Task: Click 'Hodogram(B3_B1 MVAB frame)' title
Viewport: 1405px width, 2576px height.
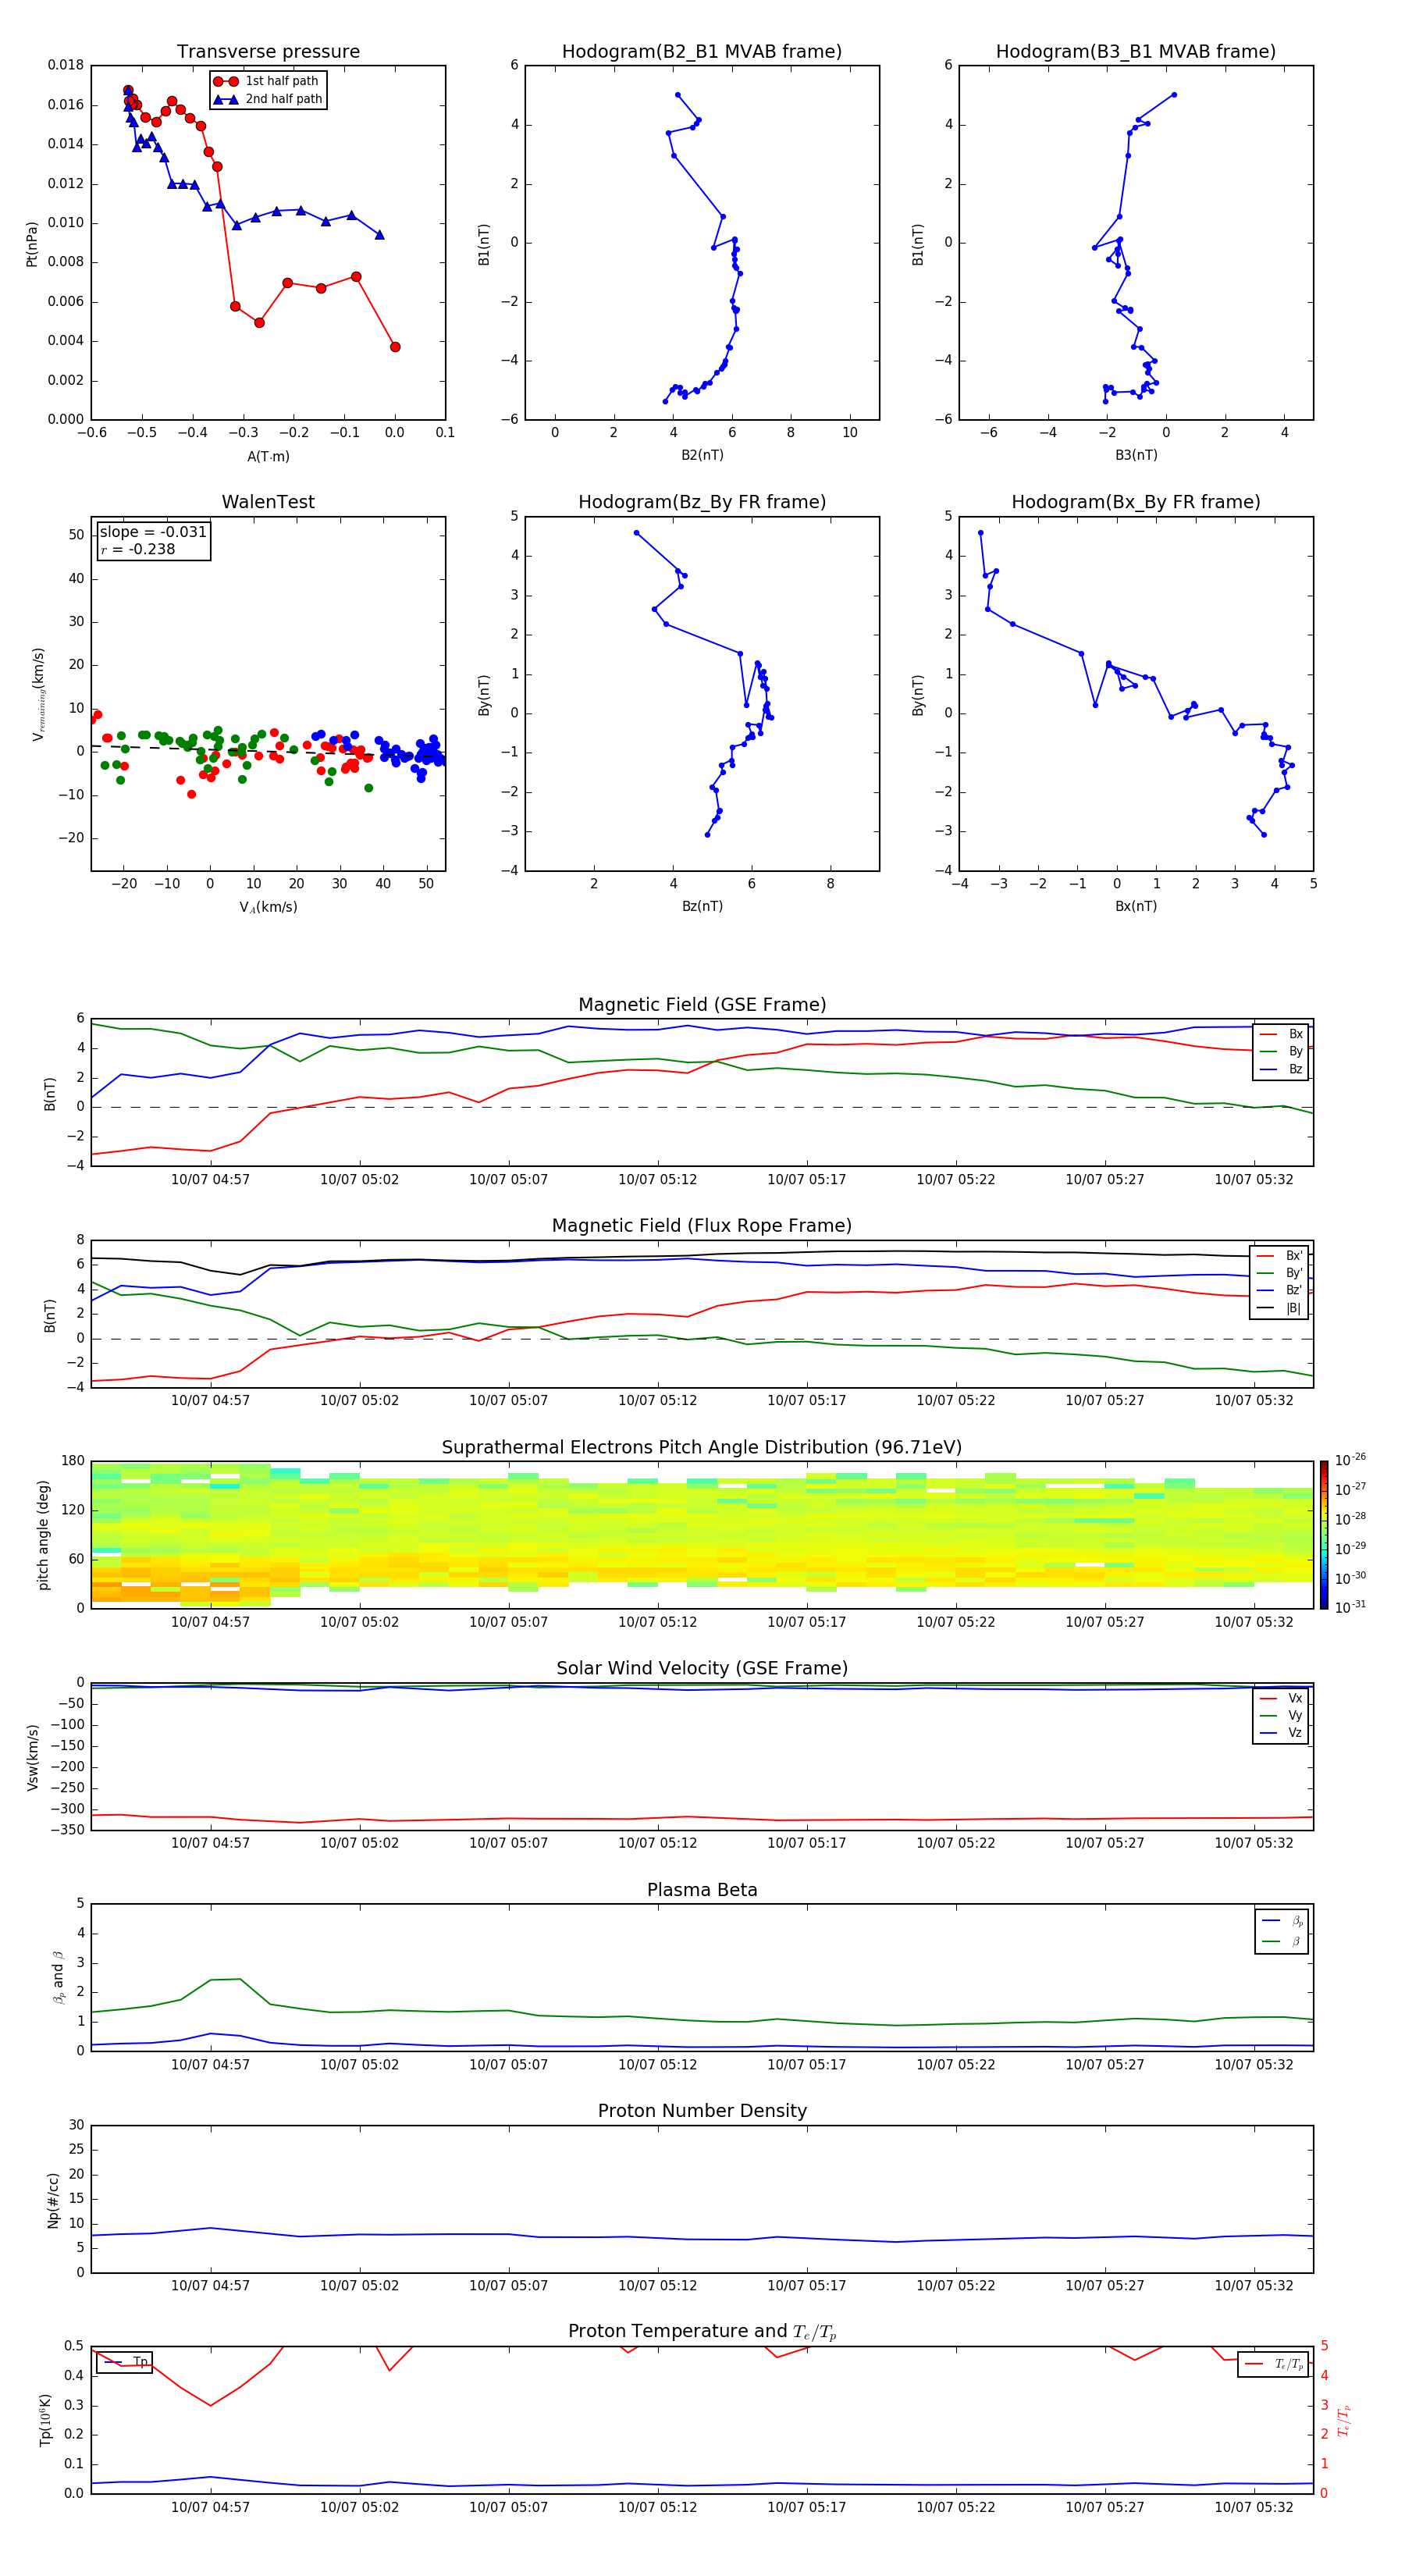Action: tap(1136, 52)
